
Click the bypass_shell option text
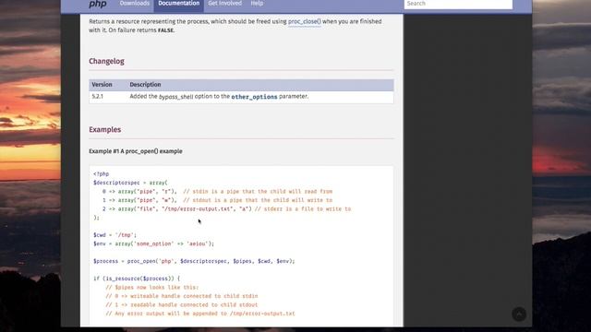[x=175, y=97]
